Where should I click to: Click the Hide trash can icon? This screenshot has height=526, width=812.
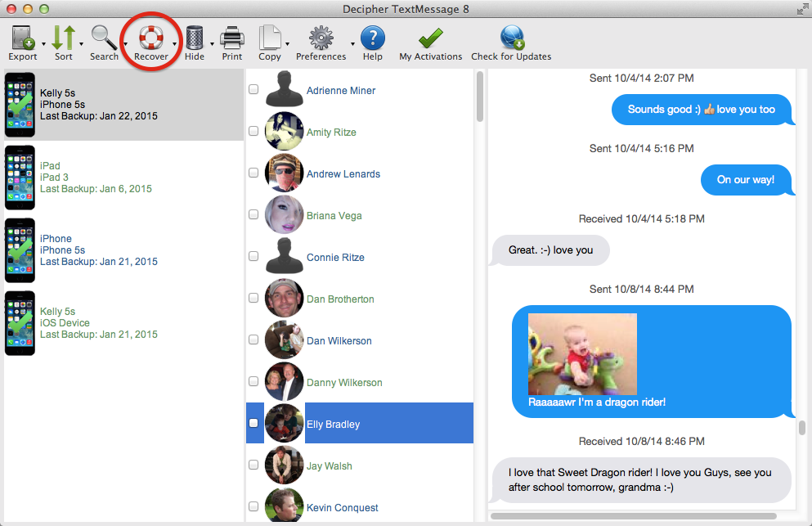pyautogui.click(x=194, y=38)
